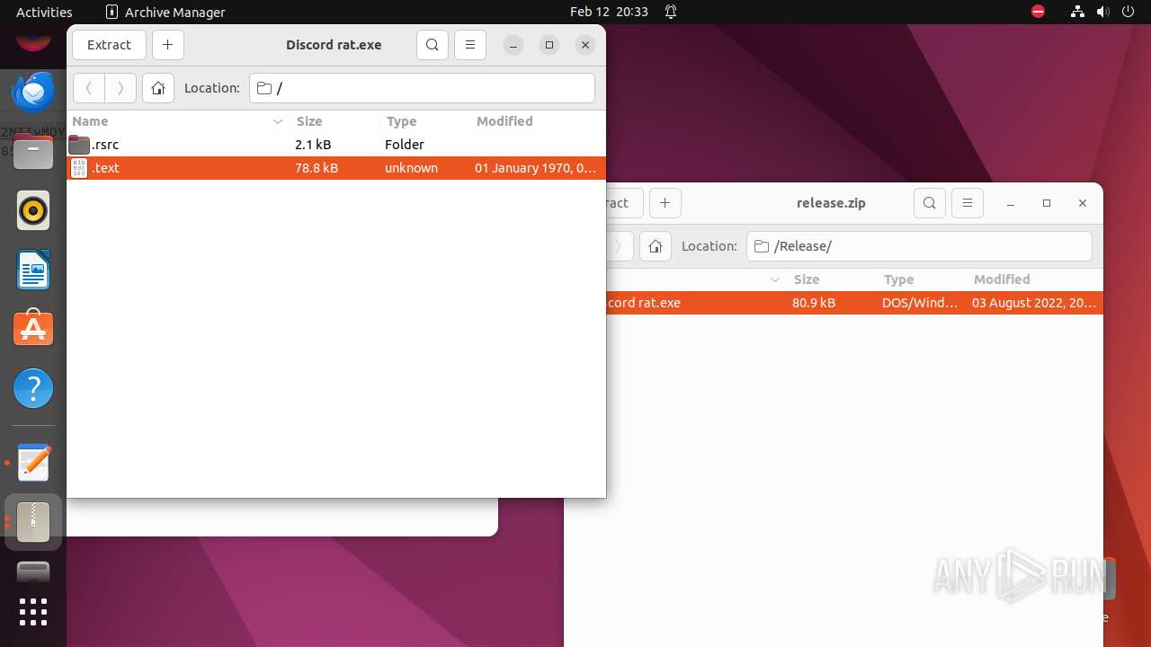The width and height of the screenshot is (1151, 647).
Task: Go forward in Discord rat.exe window
Action: tap(120, 88)
